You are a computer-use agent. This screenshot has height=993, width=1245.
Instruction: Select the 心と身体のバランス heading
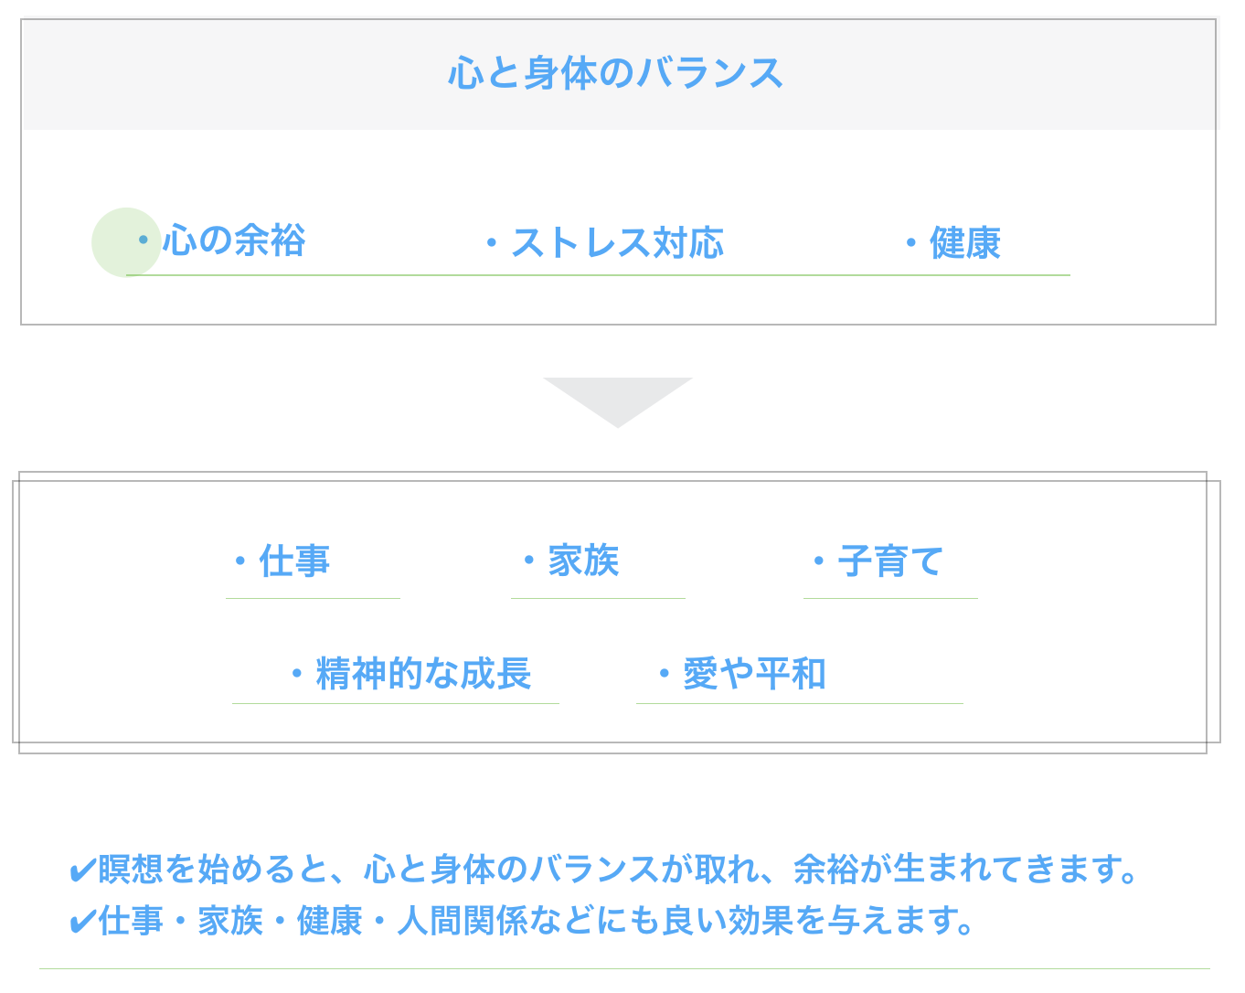pyautogui.click(x=616, y=73)
